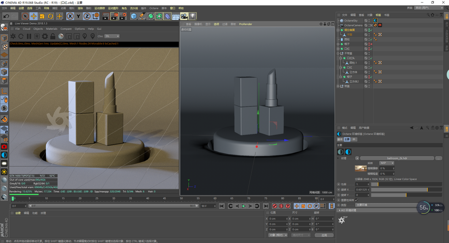Toggle X axis lock in toolbar

[70, 16]
